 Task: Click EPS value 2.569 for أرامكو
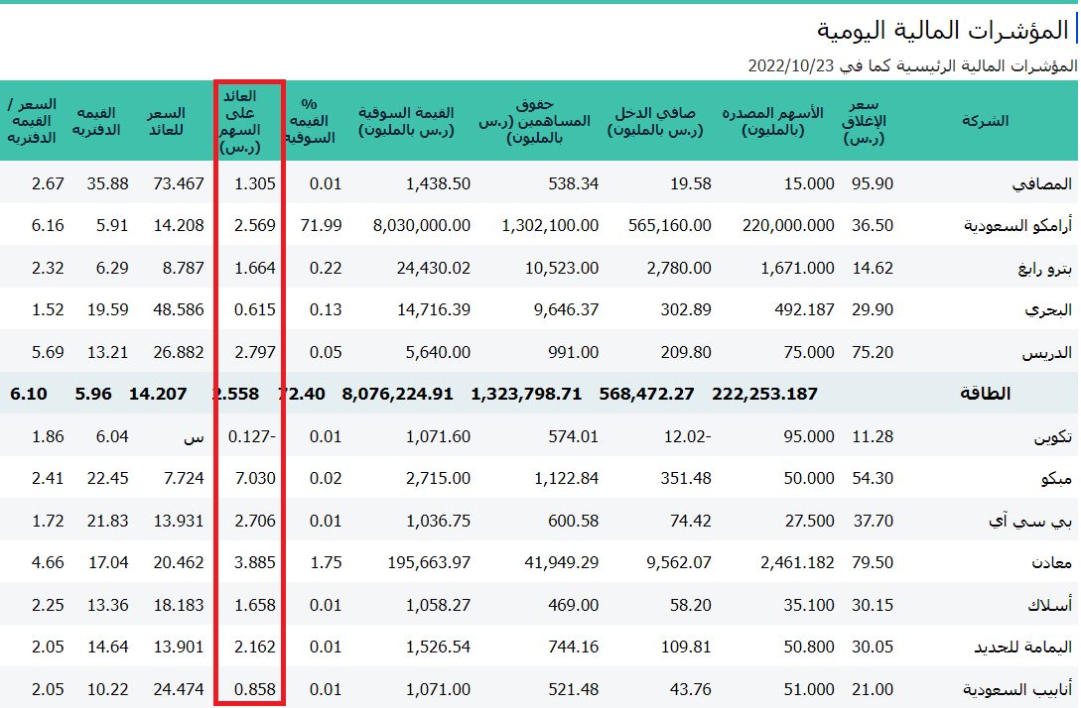tap(255, 226)
